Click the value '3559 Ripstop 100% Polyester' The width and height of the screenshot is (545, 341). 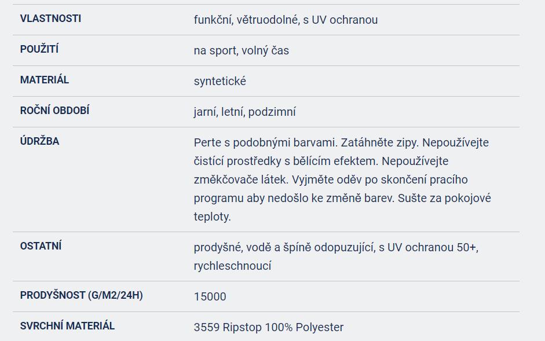[x=268, y=327]
